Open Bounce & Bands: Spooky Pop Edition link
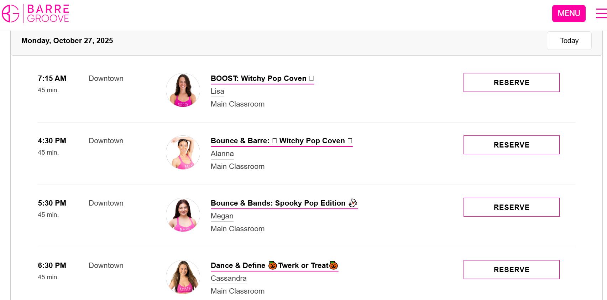The image size is (607, 300). (x=284, y=203)
